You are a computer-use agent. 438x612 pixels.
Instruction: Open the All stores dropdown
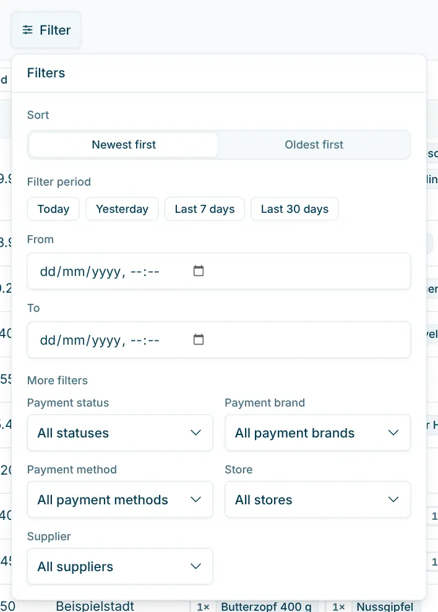point(318,499)
